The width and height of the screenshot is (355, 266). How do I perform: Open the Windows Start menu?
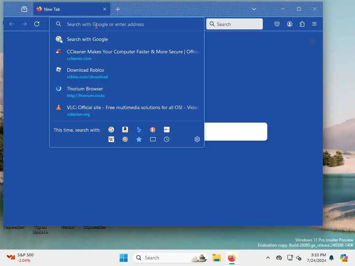pyautogui.click(x=123, y=258)
